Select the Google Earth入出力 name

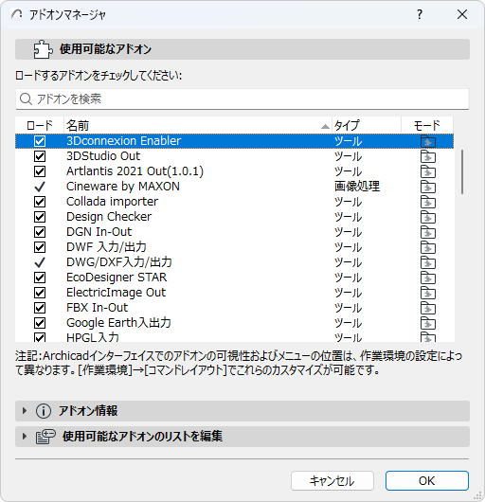[x=118, y=323]
